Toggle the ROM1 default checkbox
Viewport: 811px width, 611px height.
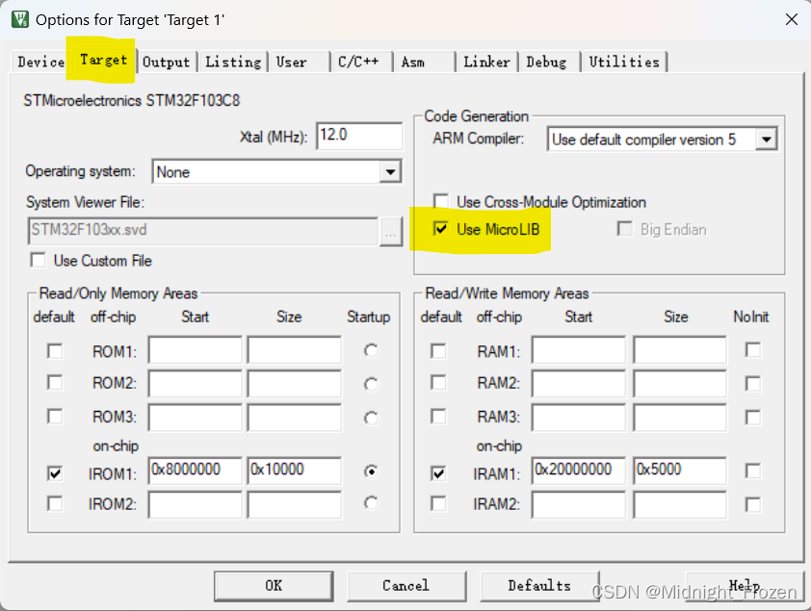click(x=55, y=350)
